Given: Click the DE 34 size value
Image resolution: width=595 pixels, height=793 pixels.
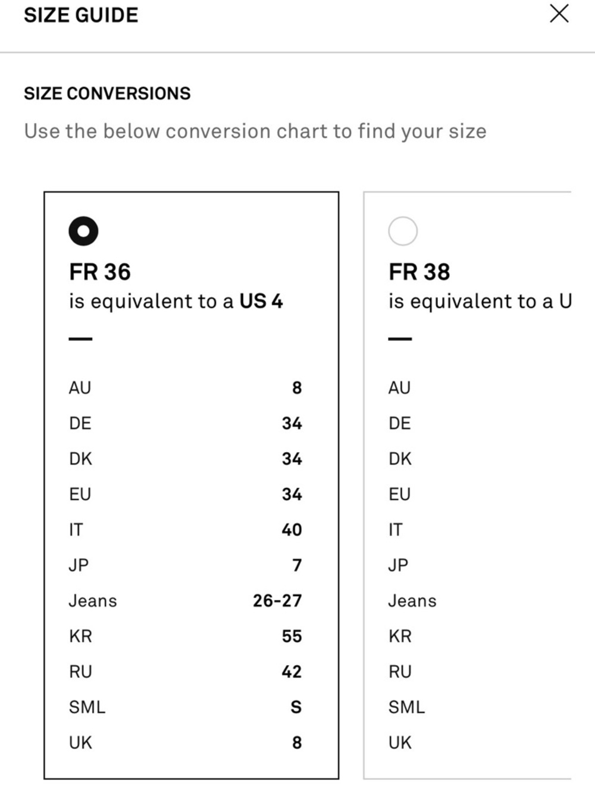Looking at the screenshot, I should pyautogui.click(x=292, y=424).
